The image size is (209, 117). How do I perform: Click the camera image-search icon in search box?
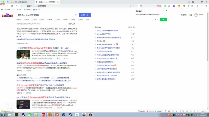76,15
